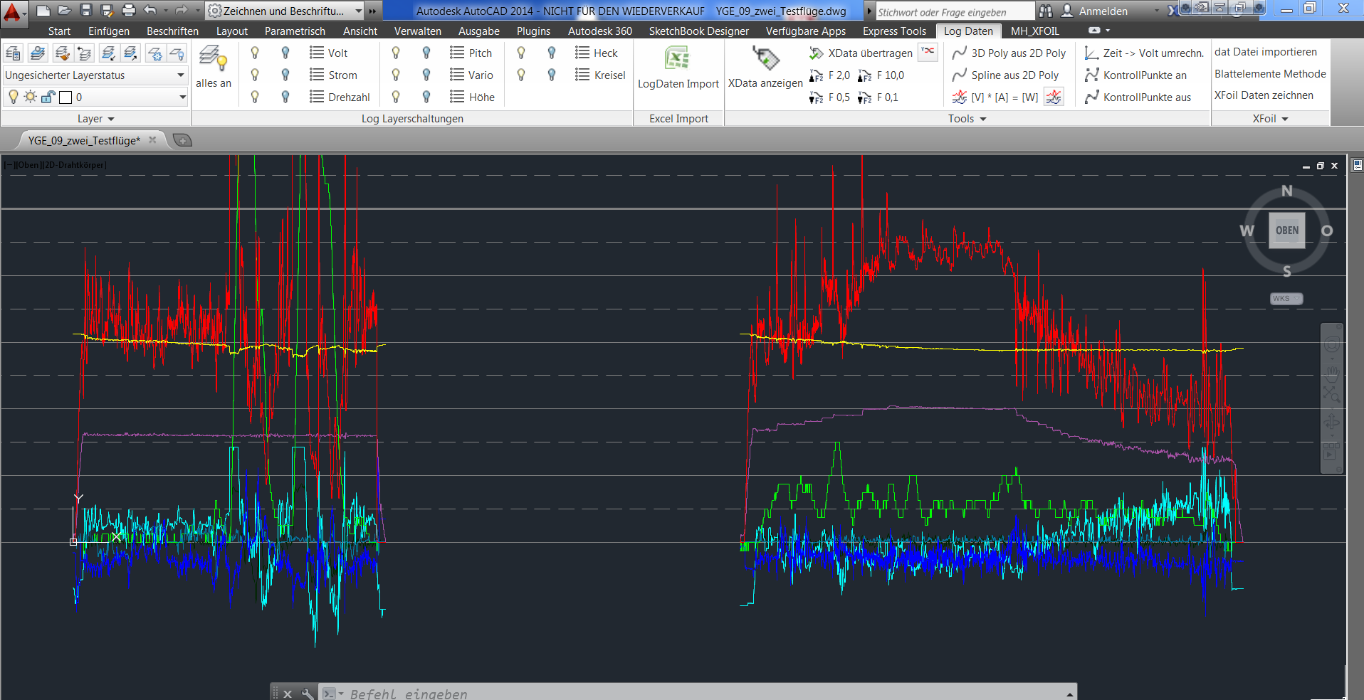
Task: Turn off Volt layer with blue bulb
Action: [285, 53]
